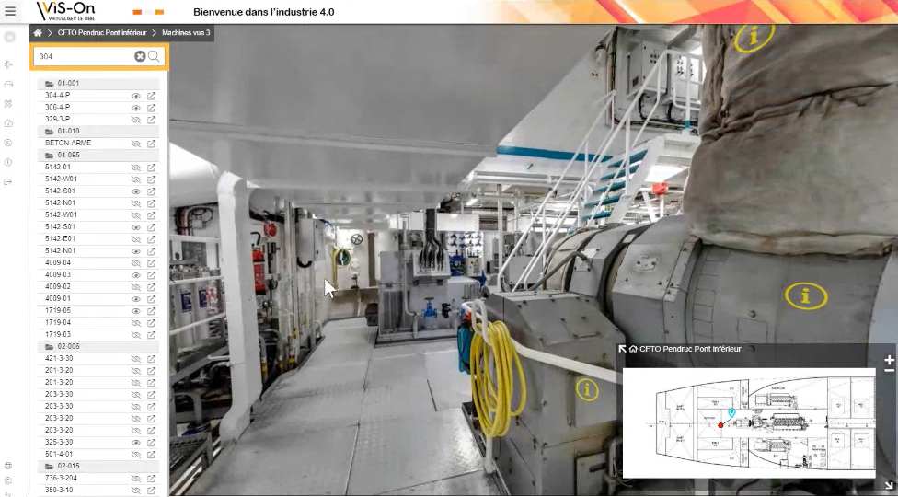Show the 329-3-P item using its eye icon
Image resolution: width=898 pixels, height=497 pixels.
coord(136,120)
